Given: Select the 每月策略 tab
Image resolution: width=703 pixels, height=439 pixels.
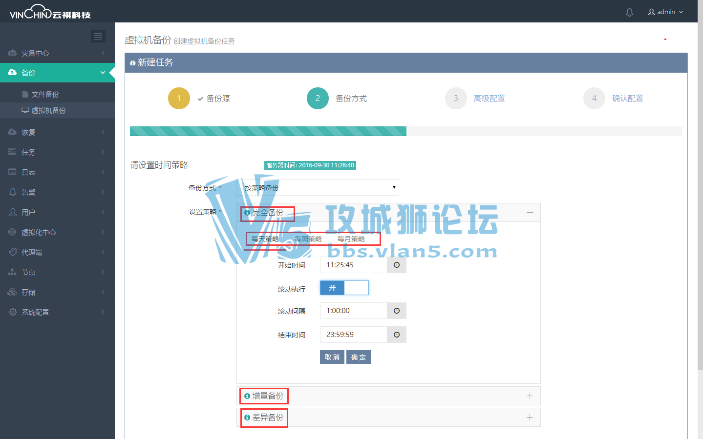Looking at the screenshot, I should pos(351,239).
